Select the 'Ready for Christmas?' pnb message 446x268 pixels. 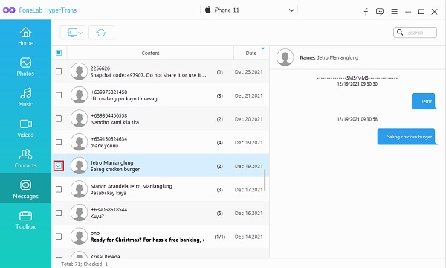coord(161,237)
